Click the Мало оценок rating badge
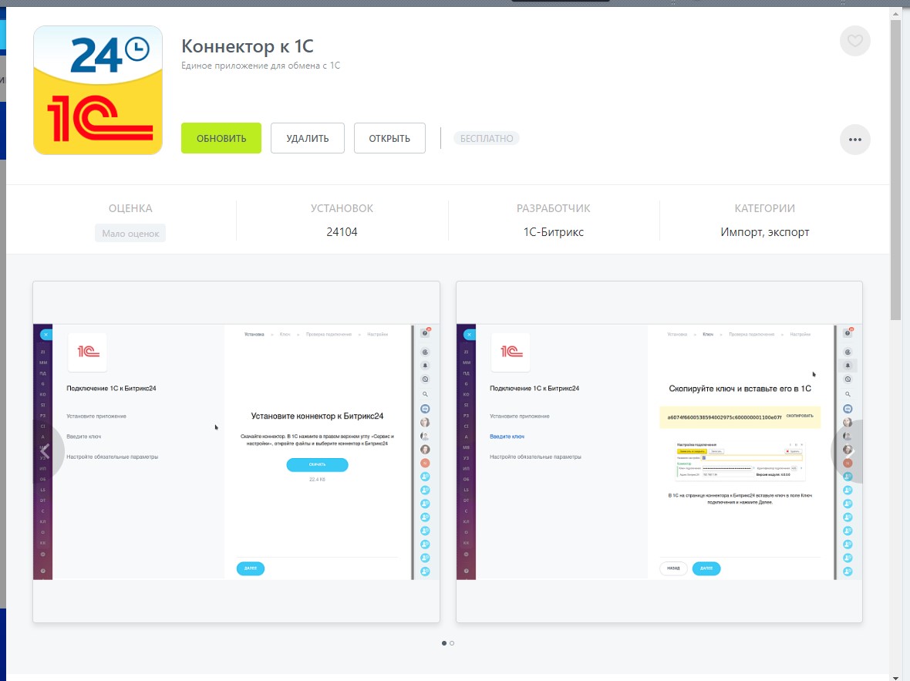The height and width of the screenshot is (681, 910). (130, 234)
